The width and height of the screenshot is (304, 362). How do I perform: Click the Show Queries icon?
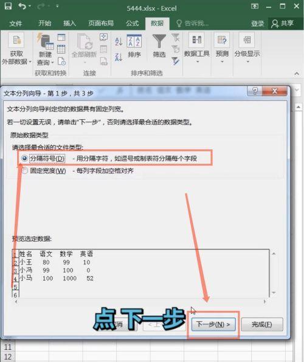(61, 37)
